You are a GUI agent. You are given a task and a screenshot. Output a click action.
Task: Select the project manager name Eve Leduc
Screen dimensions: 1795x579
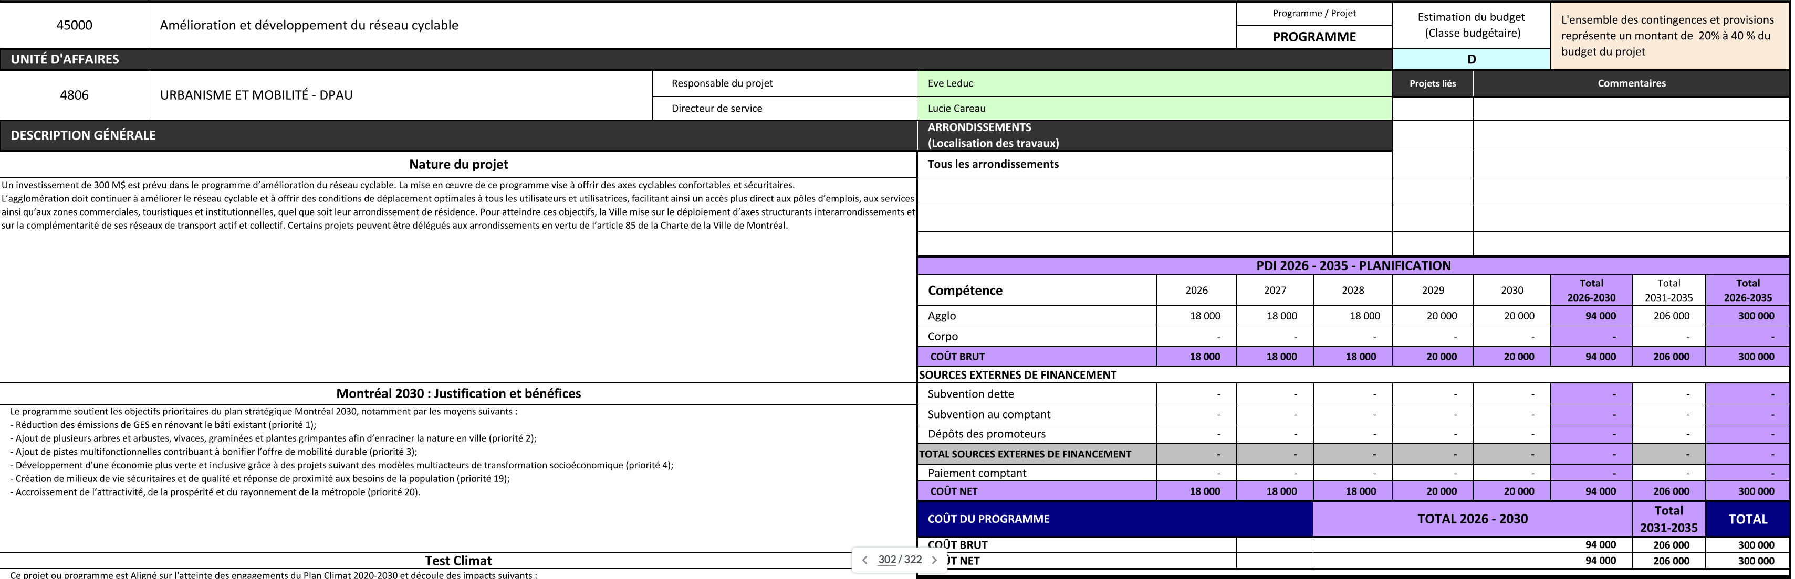coord(951,83)
